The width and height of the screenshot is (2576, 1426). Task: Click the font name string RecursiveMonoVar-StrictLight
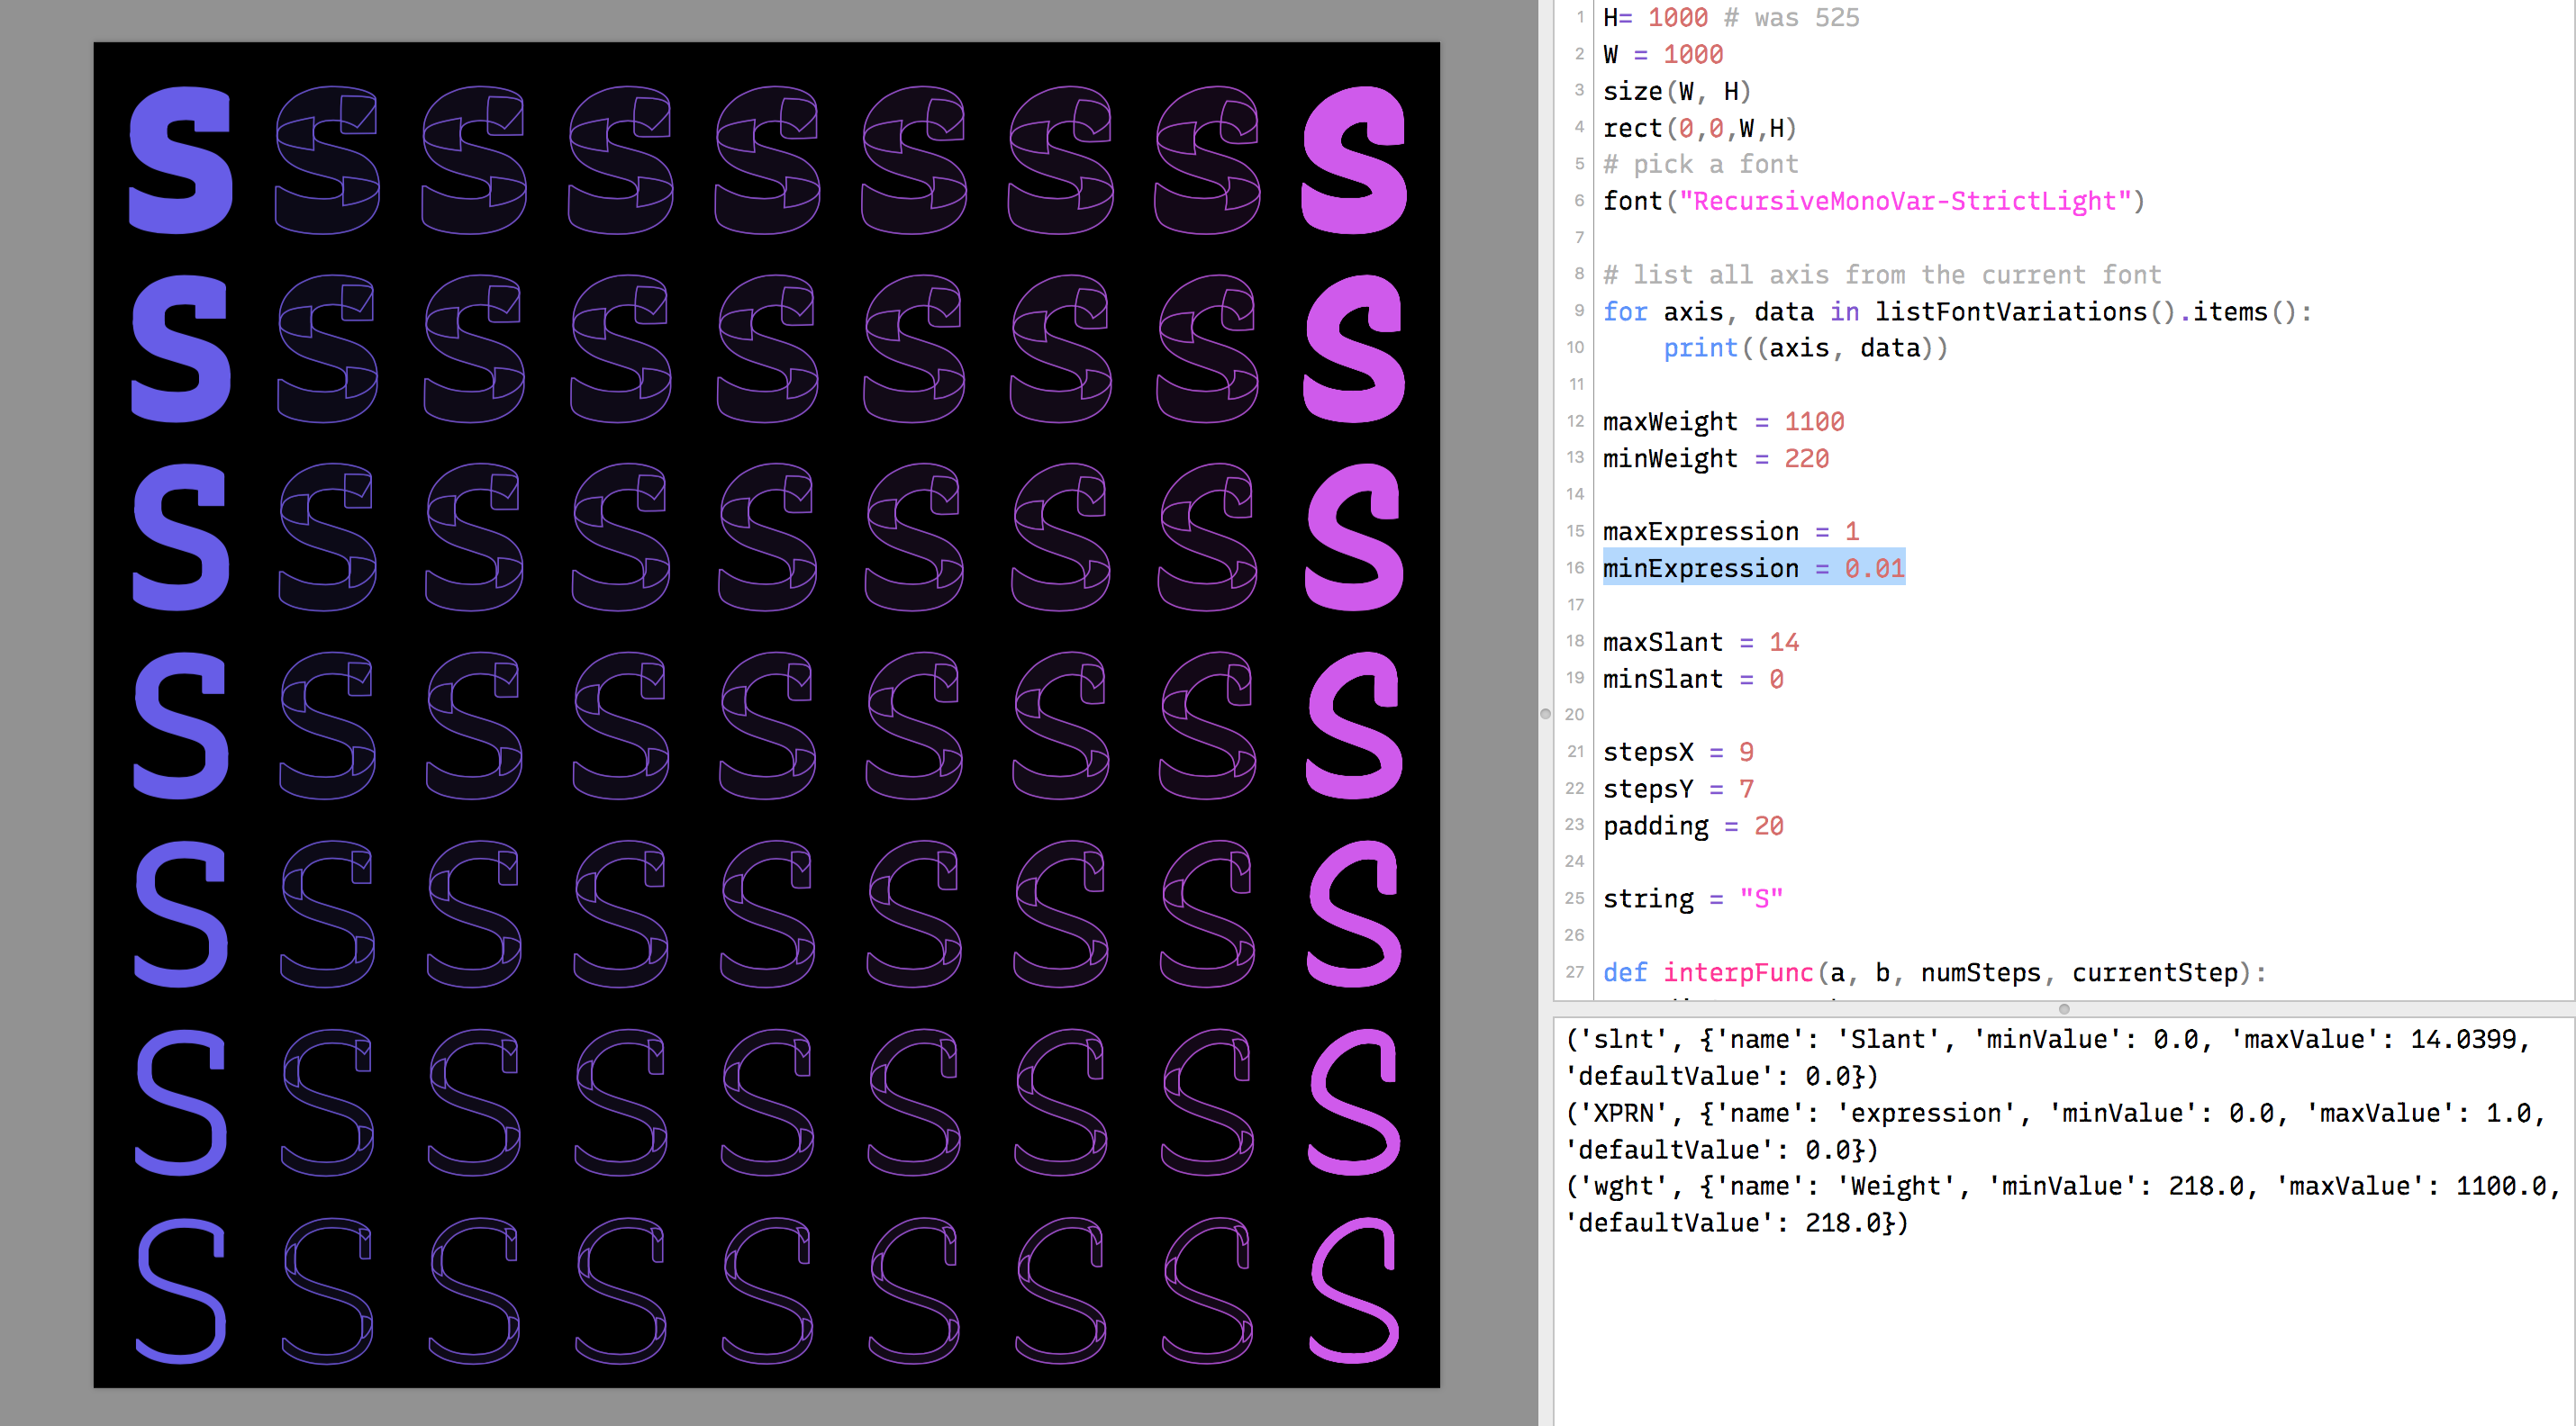(x=1904, y=201)
